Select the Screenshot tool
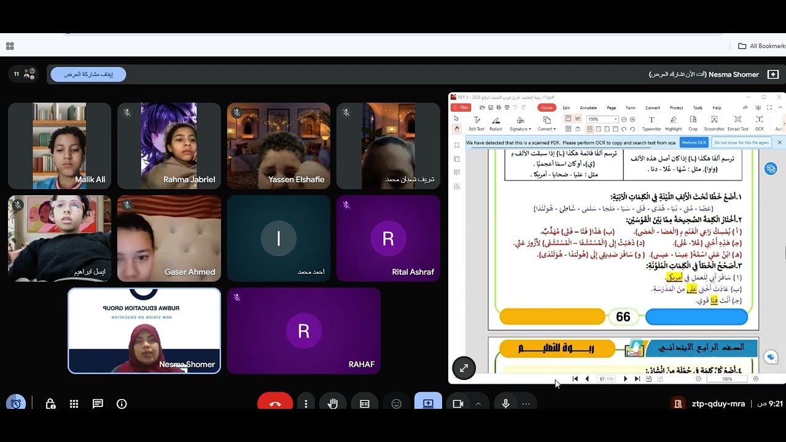 coord(714,123)
